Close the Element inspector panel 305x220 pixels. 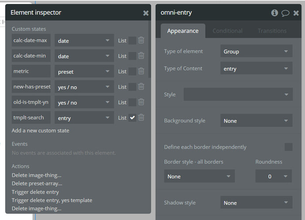pos(146,13)
